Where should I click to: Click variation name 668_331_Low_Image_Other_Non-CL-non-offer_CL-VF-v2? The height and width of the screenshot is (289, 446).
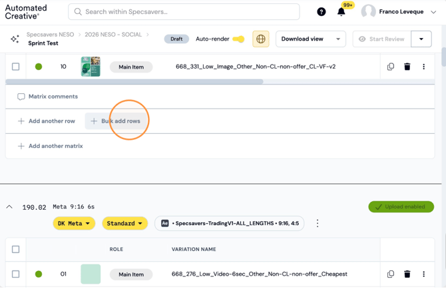pos(256,67)
